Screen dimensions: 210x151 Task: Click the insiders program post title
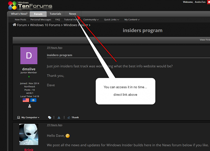tap(59, 55)
